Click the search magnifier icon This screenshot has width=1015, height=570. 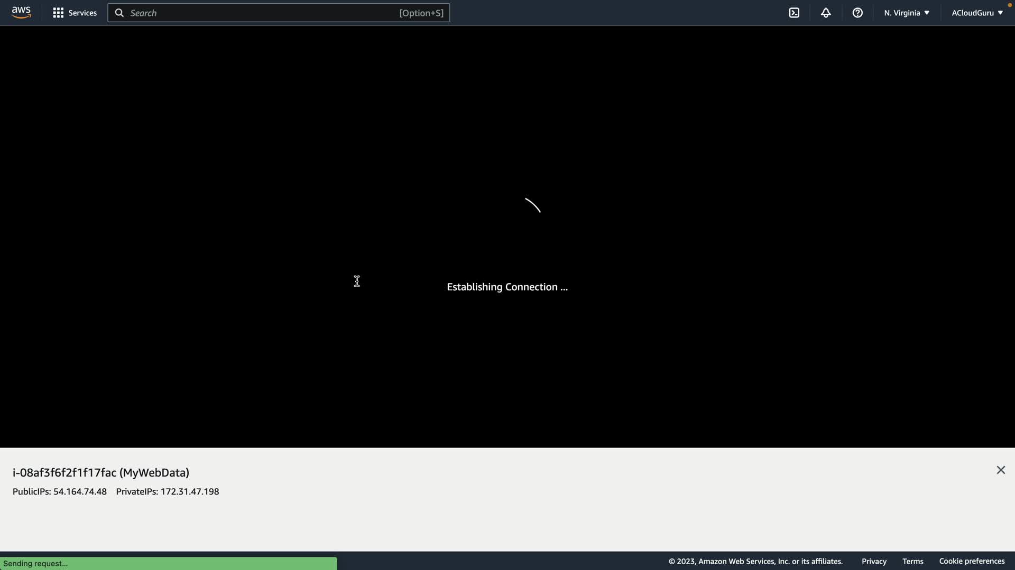click(x=119, y=13)
